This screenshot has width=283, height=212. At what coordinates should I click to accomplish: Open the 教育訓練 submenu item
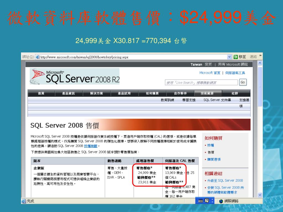(x=167, y=100)
